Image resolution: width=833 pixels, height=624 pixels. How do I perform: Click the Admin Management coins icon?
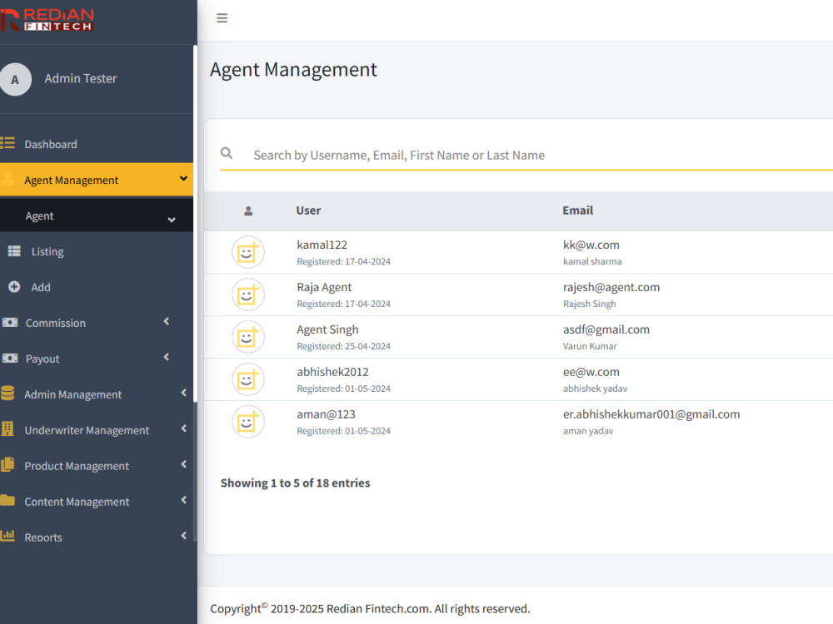7,394
